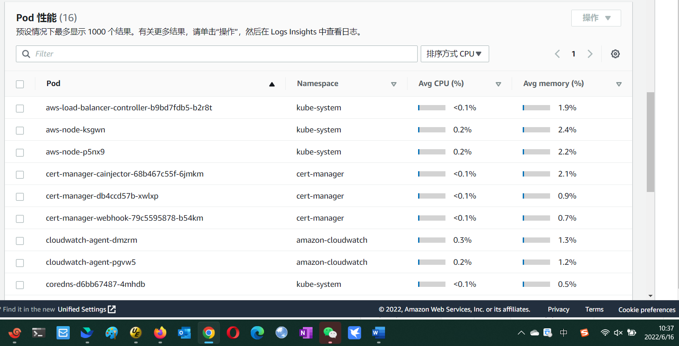679x346 pixels.
Task: Click the 0.3% CPU value of cloudwatch-agent-dmzrm
Action: click(x=462, y=240)
